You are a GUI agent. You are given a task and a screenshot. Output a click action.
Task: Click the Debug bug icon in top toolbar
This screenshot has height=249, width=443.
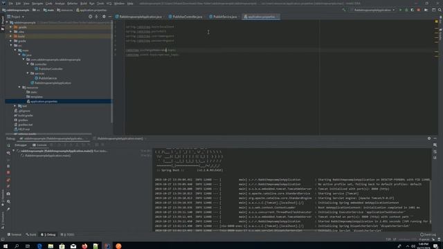click(406, 10)
